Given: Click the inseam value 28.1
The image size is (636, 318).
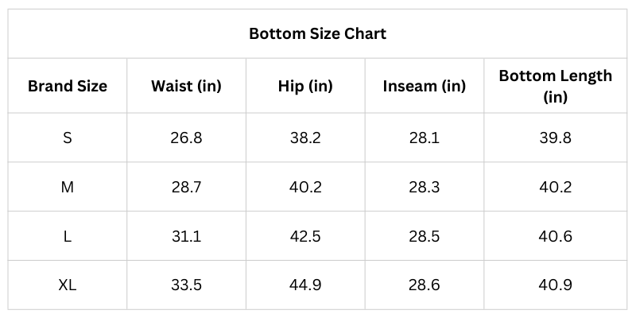Looking at the screenshot, I should pyautogui.click(x=425, y=138).
